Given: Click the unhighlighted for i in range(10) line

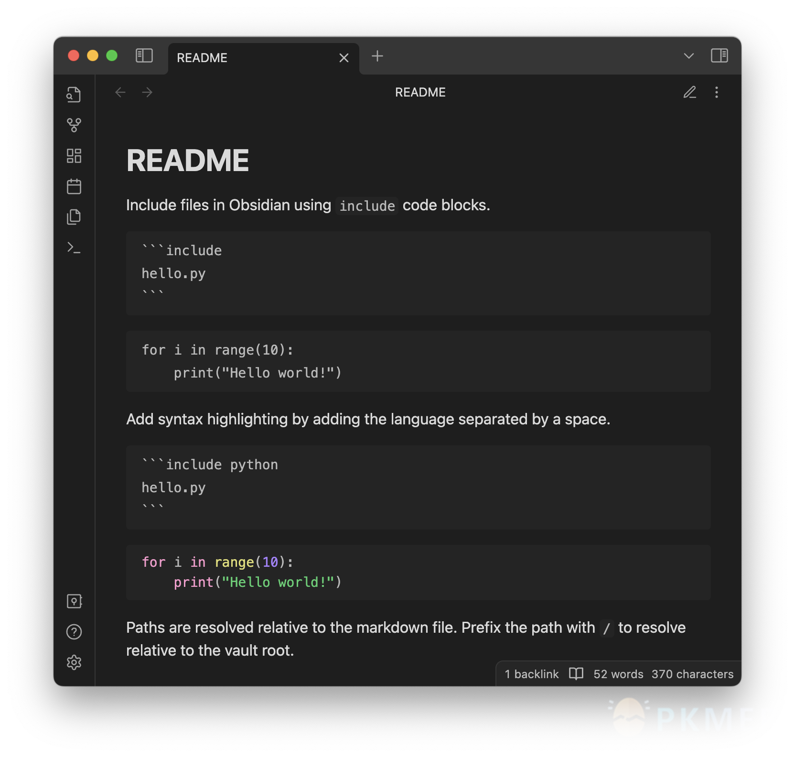Looking at the screenshot, I should (217, 350).
